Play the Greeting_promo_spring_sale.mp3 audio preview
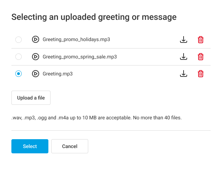This screenshot has height=176, width=222. coord(35,57)
